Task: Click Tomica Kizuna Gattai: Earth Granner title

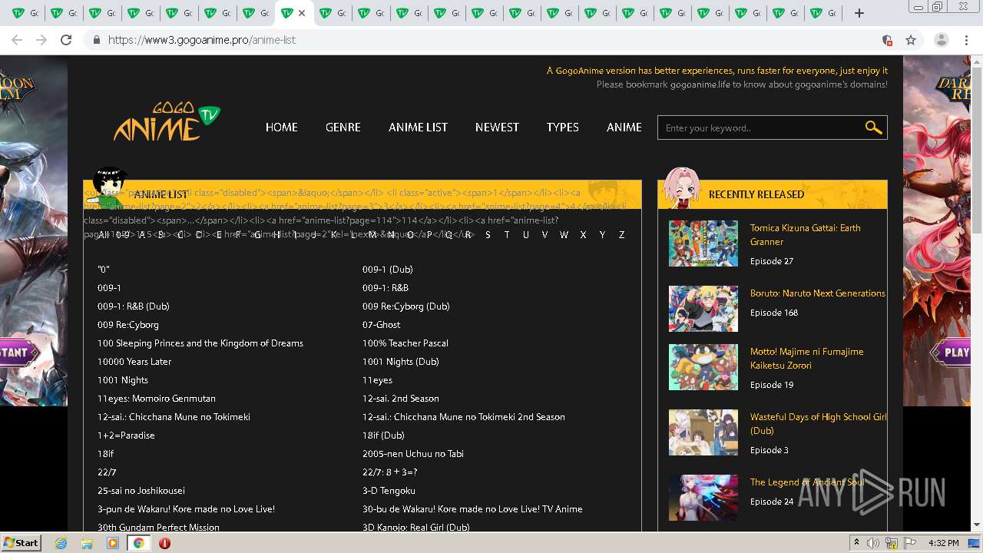Action: point(806,235)
